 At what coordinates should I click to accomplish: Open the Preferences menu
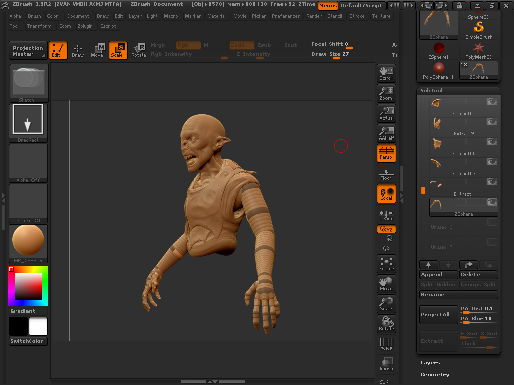point(286,16)
